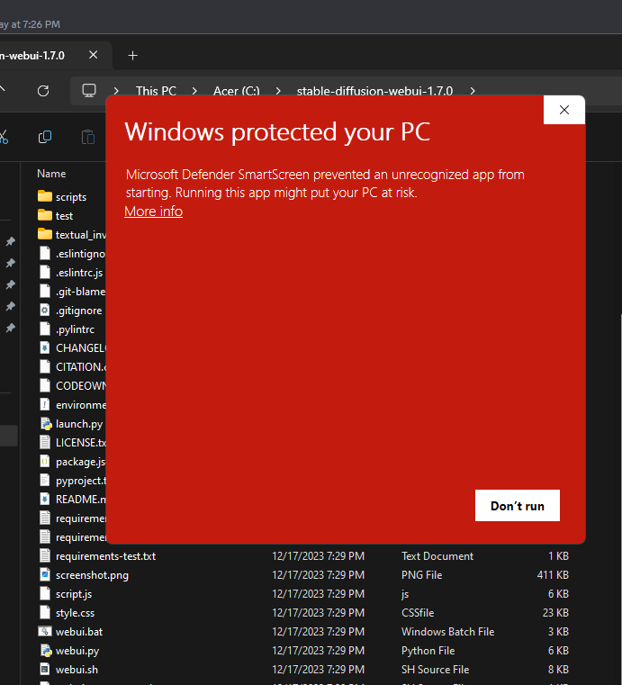This screenshot has width=622, height=685.
Task: Select the screenshot.png file name
Action: tap(92, 575)
